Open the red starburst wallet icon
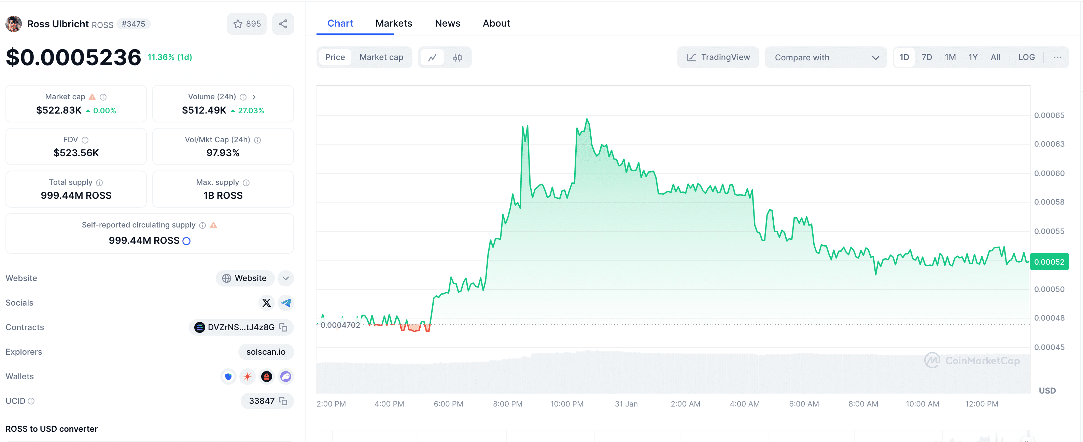 pos(248,377)
